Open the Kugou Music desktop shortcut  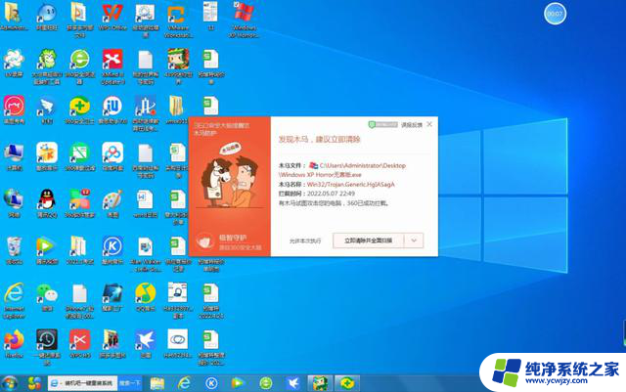112,250
